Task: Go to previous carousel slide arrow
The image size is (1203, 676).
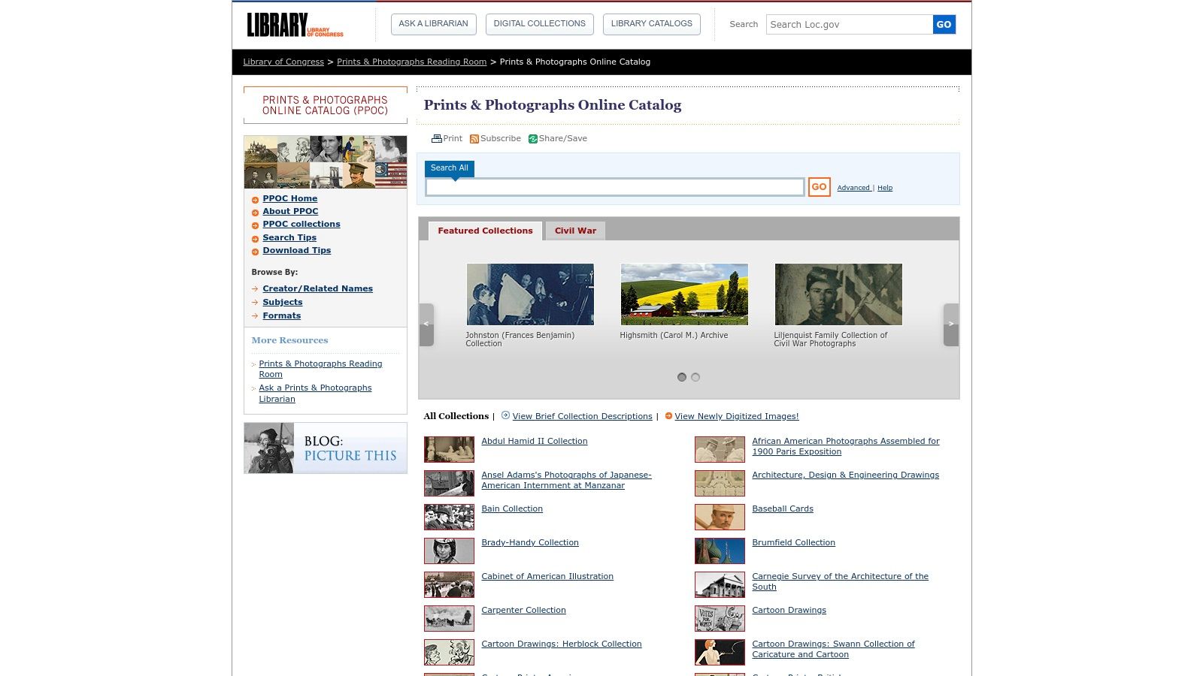Action: pyautogui.click(x=426, y=324)
